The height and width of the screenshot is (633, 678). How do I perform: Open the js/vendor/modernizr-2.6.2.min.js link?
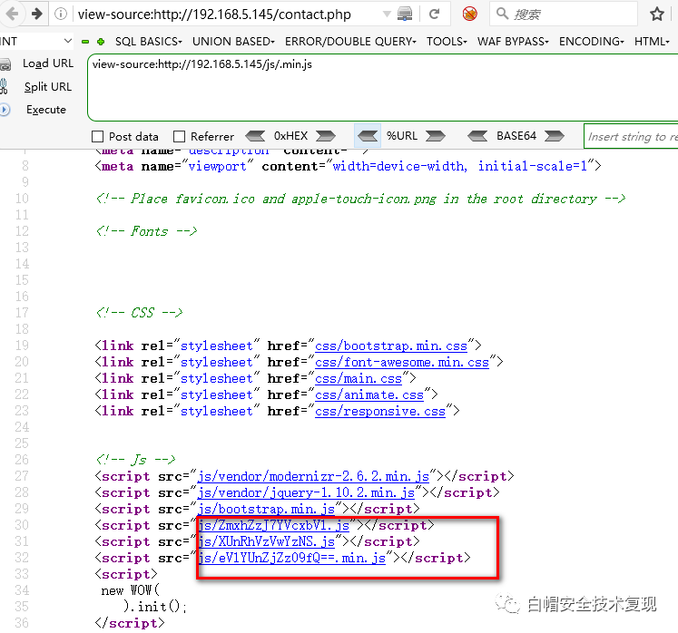313,477
